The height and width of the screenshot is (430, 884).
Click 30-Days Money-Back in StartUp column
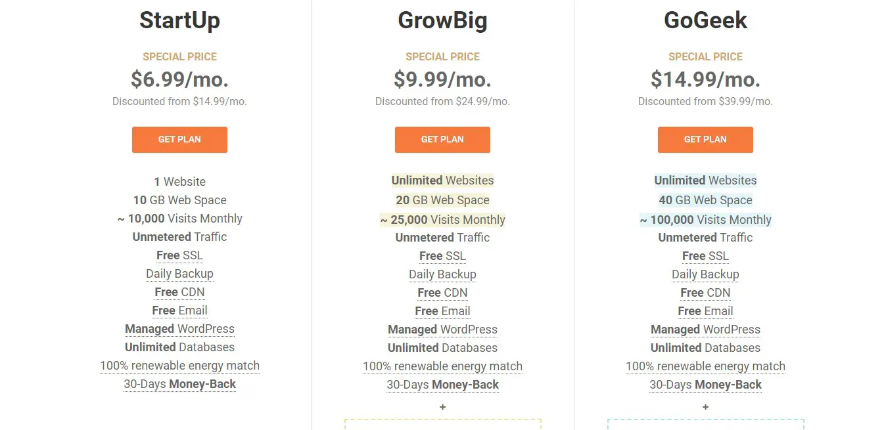[179, 384]
